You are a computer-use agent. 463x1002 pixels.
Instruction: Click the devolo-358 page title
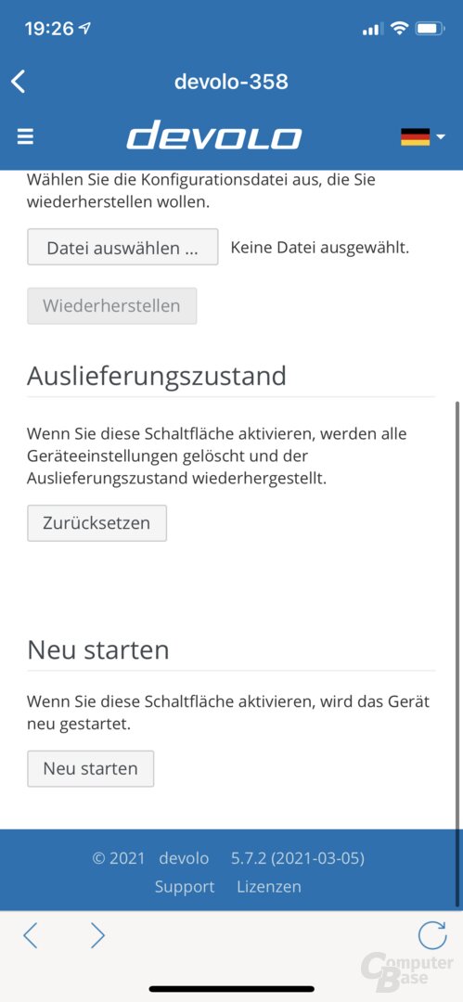coord(232,82)
